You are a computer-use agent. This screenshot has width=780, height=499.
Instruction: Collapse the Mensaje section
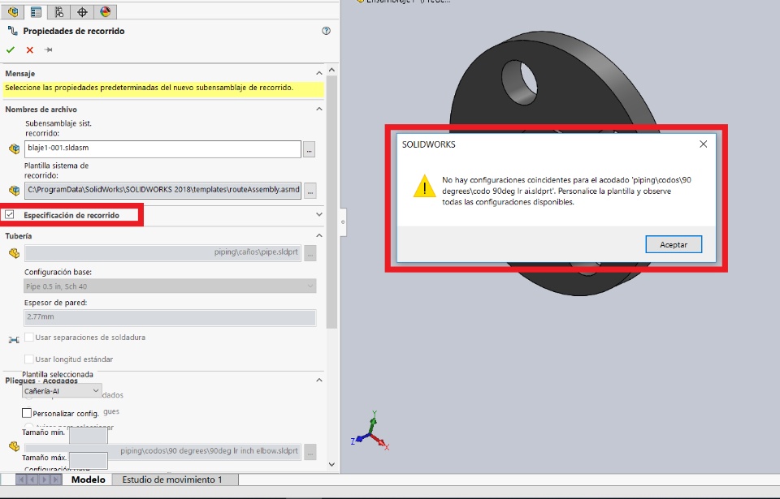pos(318,74)
